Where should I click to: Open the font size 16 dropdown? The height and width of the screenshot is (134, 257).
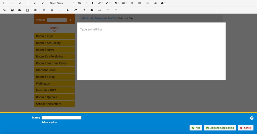tap(82, 3)
